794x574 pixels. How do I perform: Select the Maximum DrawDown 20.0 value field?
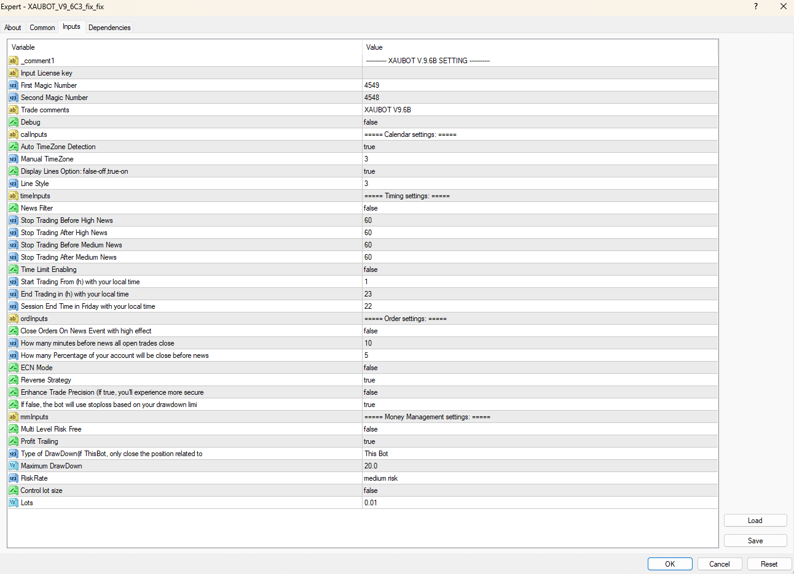click(x=371, y=466)
